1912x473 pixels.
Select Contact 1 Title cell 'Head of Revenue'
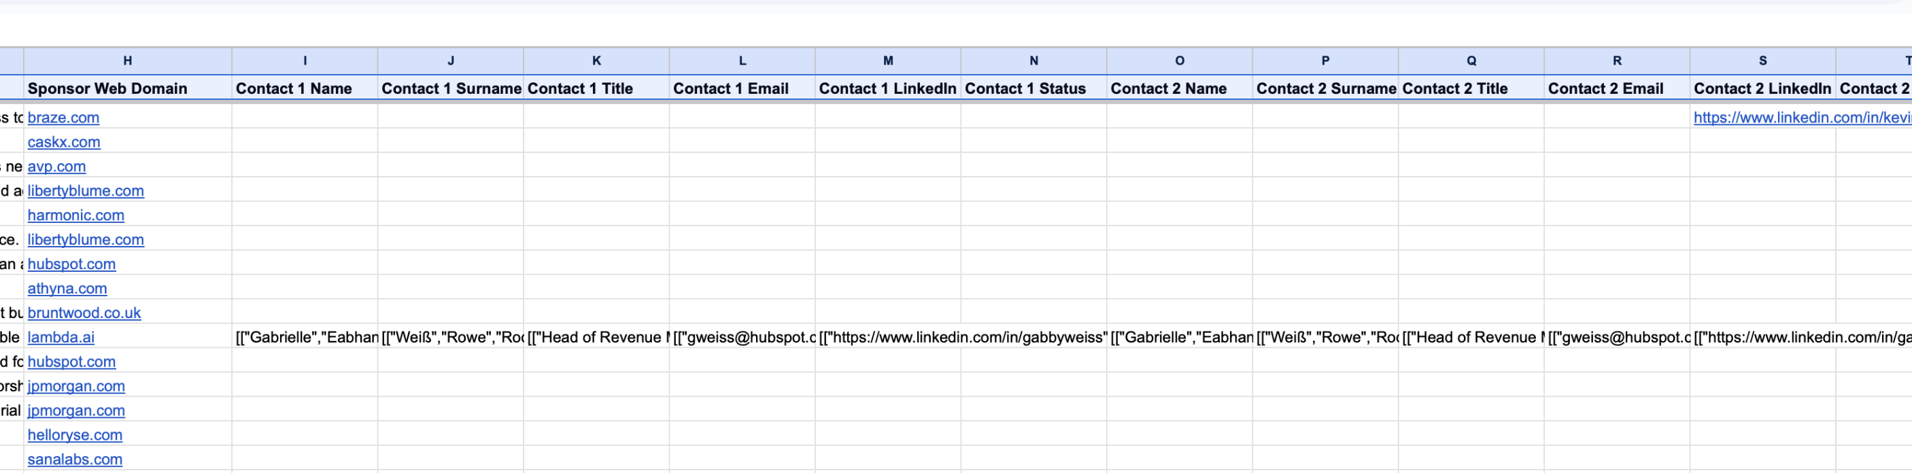tap(596, 337)
